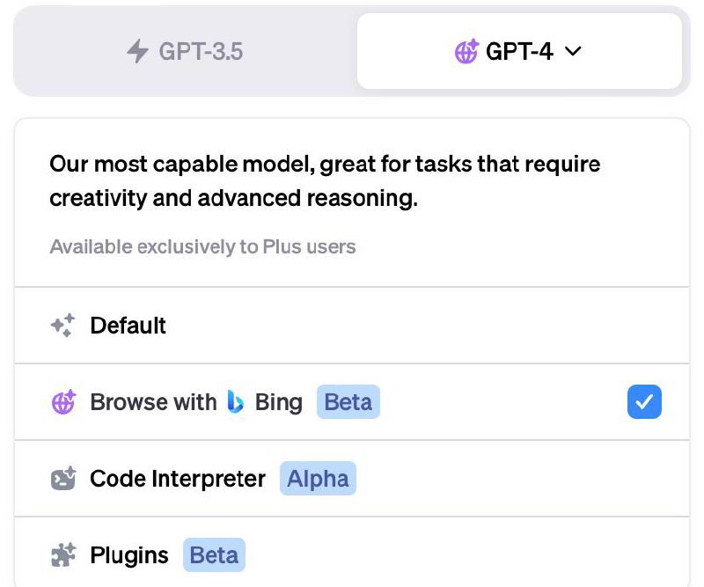Click the "Available exclusively to Plus users" text
The width and height of the screenshot is (704, 587).
click(202, 246)
